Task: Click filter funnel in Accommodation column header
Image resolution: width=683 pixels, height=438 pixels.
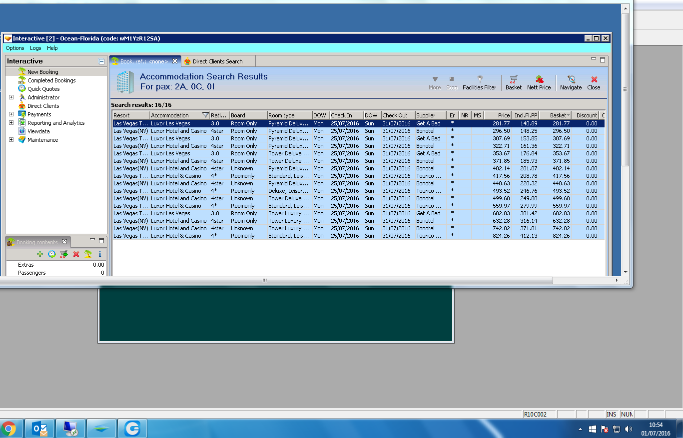Action: (205, 115)
